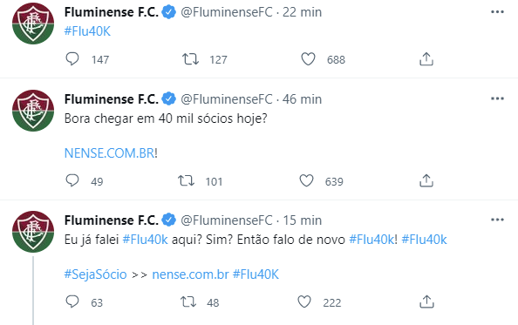Like the tweet with 639 likes
Screen dimensions: 518x325
[306, 180]
